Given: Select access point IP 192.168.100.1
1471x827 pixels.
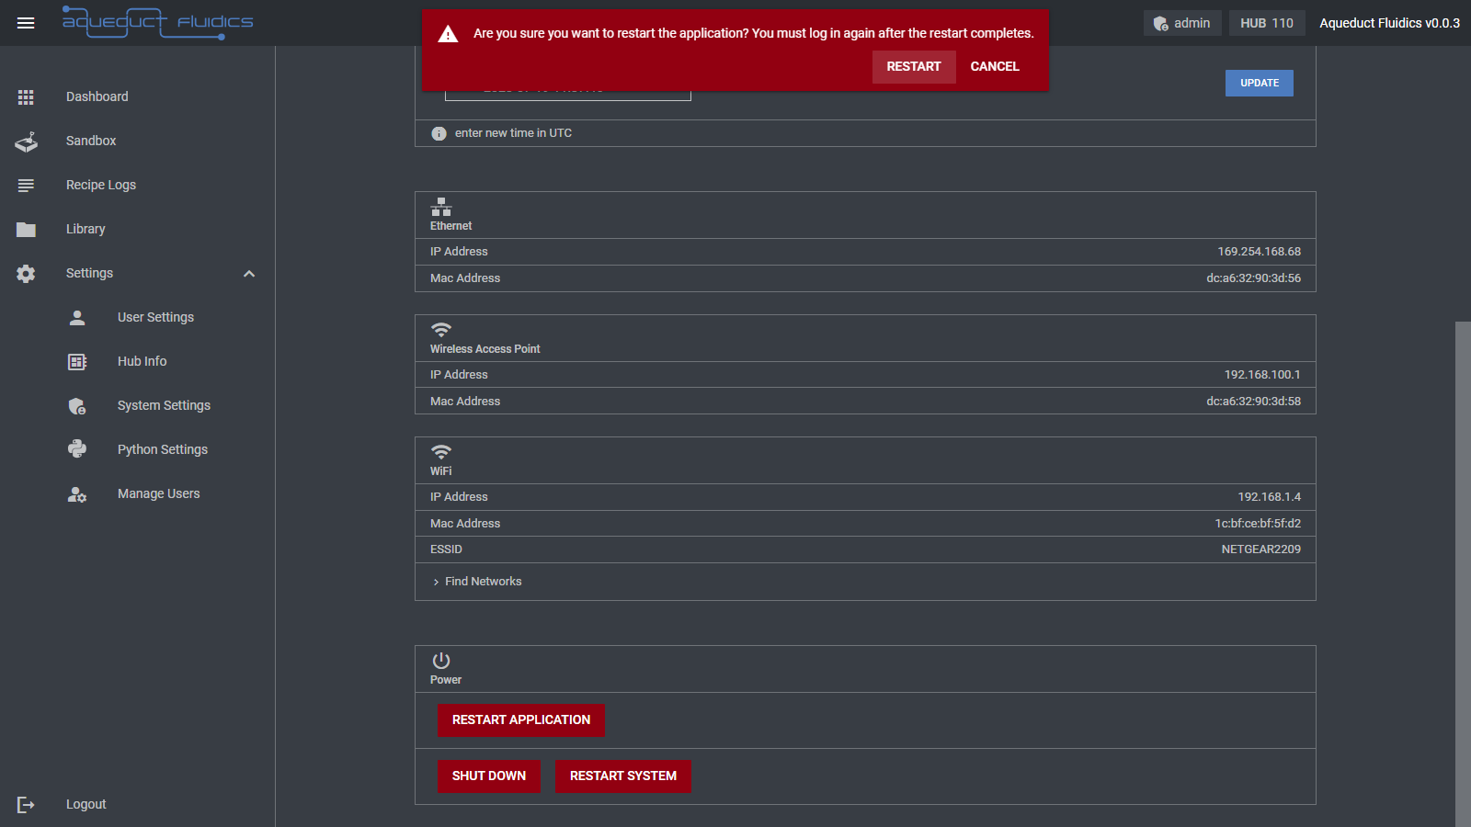Looking at the screenshot, I should pyautogui.click(x=1262, y=375).
